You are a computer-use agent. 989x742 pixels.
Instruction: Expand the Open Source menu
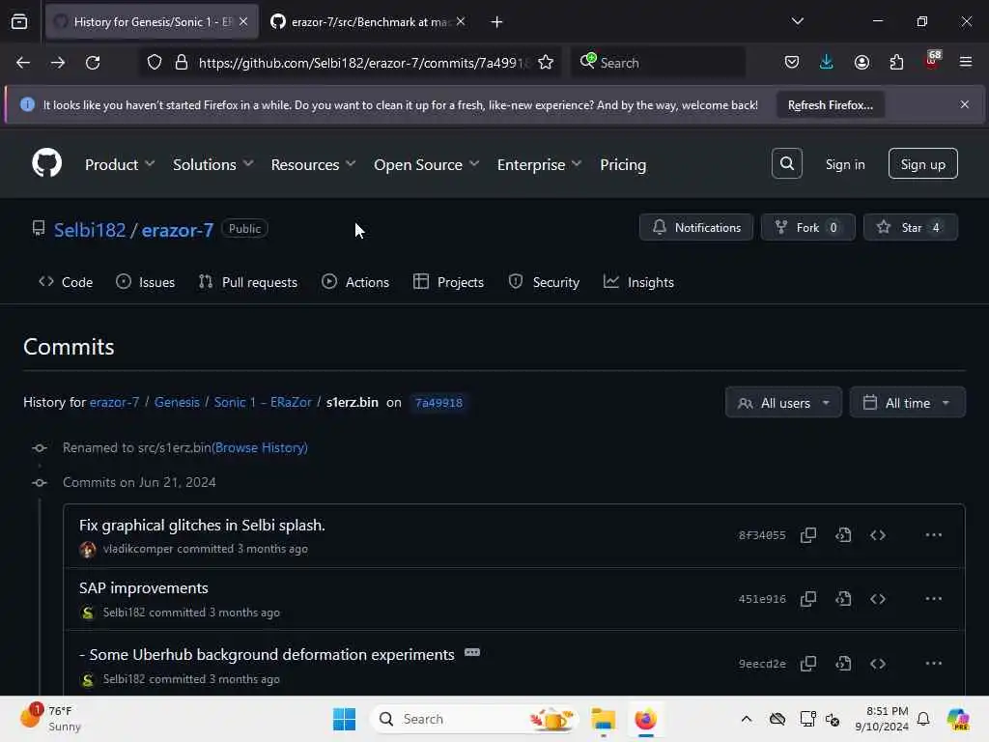pos(426,164)
